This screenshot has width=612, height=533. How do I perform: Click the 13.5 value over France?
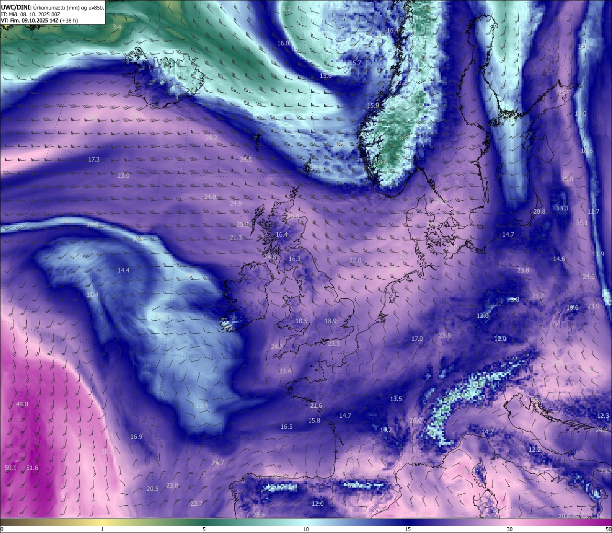pyautogui.click(x=396, y=399)
